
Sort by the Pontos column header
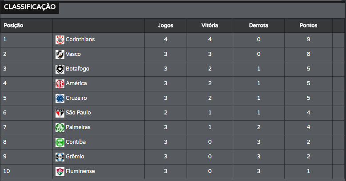308,25
